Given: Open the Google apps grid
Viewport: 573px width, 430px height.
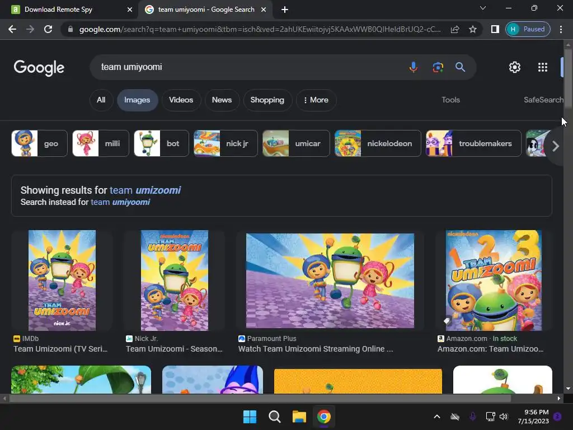Looking at the screenshot, I should point(543,67).
